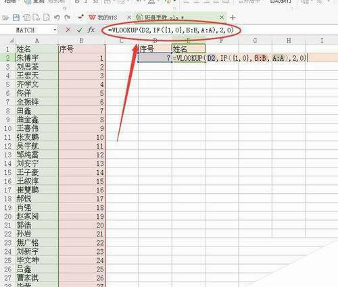Select column B header
Image resolution: width=338 pixels, height=287 pixels.
[81, 41]
